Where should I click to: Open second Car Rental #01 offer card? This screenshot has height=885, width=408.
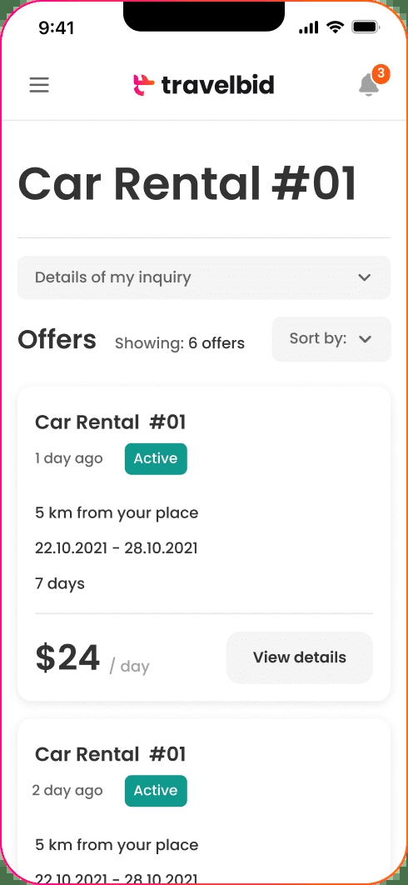pyautogui.click(x=204, y=802)
